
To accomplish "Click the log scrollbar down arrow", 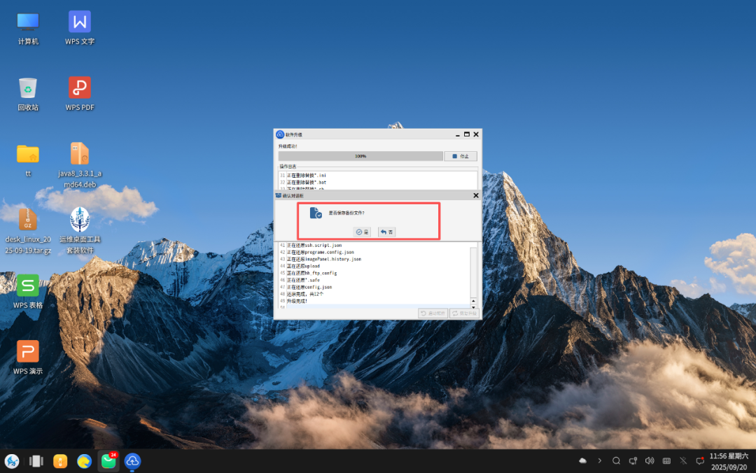I will tap(473, 306).
